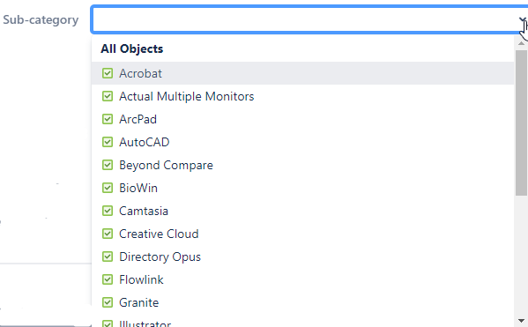Screen dimensions: 528x327
Task: Uncheck the Camtasia checkbox
Action: [x=108, y=211]
